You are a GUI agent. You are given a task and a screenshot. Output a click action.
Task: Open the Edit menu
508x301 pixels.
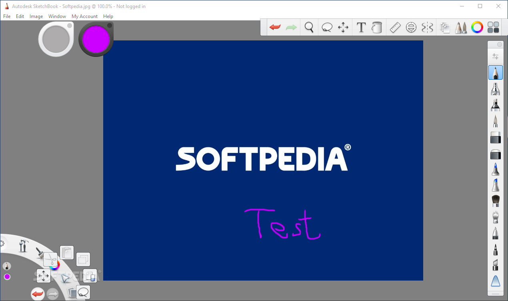coord(20,16)
